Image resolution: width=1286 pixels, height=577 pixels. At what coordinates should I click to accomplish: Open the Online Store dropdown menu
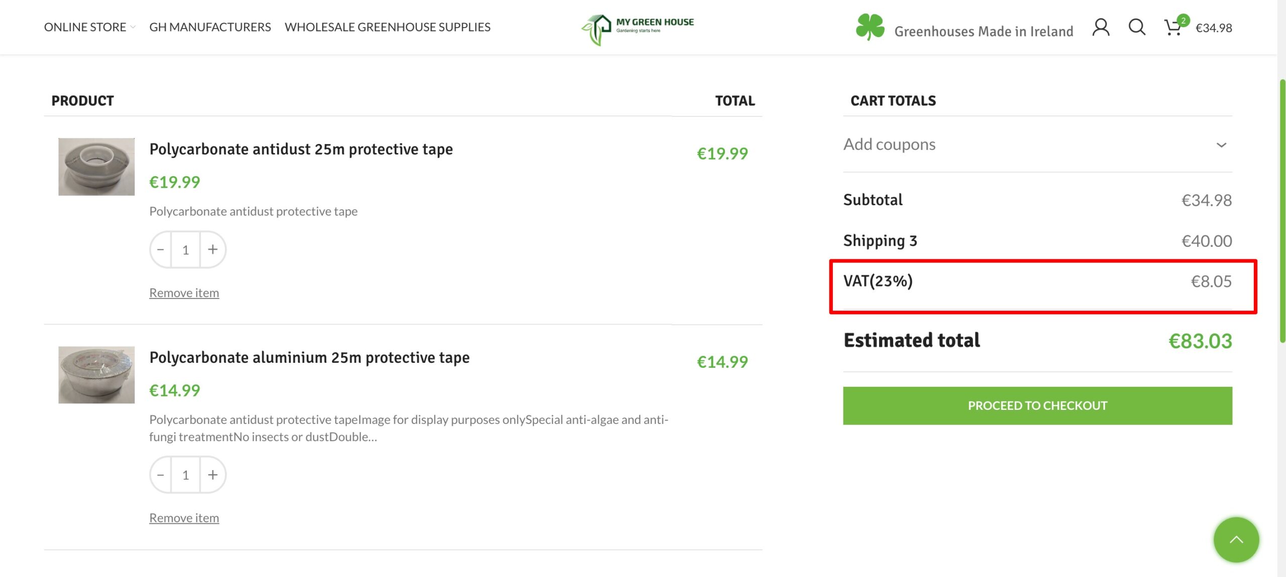point(89,27)
